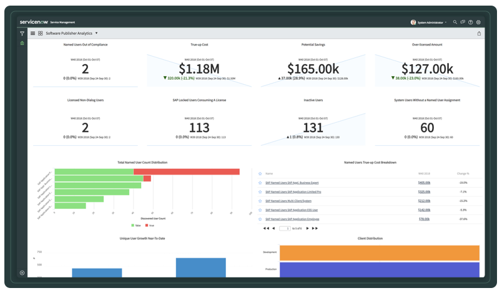Click the circular arrow icon at sidebar bottom
This screenshot has width=502, height=293.
coord(22,272)
